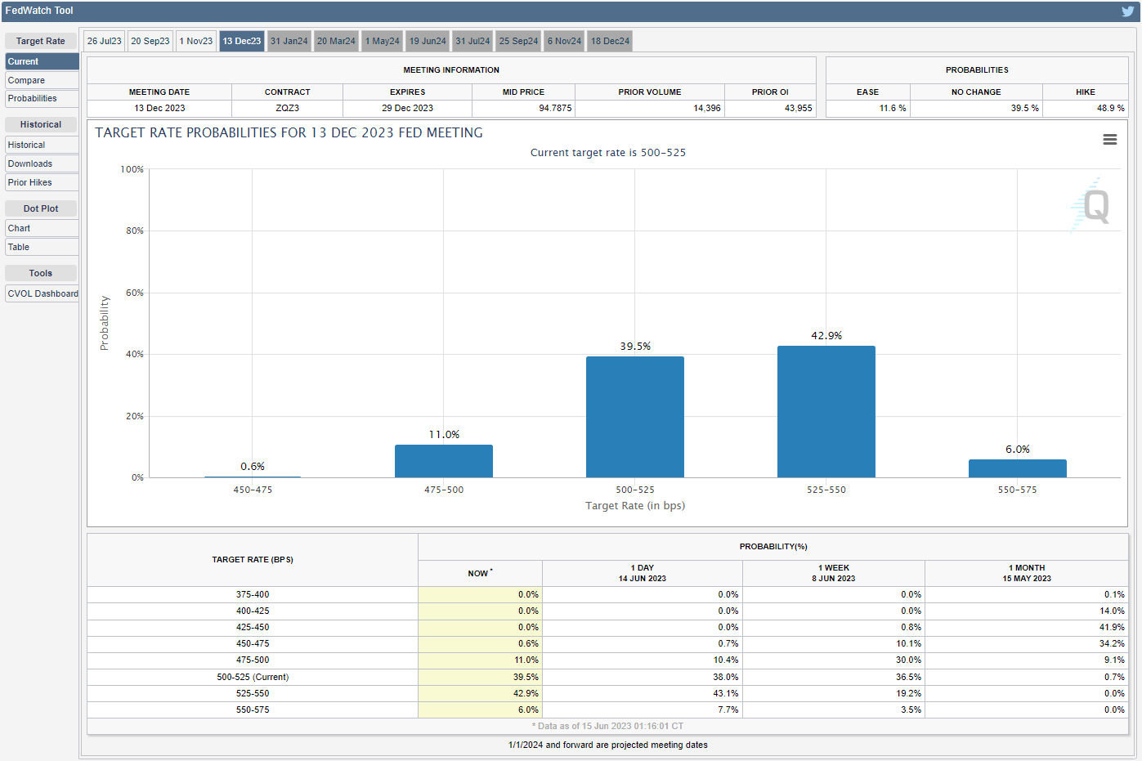1142x761 pixels.
Task: Open the Dot Plot Table item
Action: 42,247
